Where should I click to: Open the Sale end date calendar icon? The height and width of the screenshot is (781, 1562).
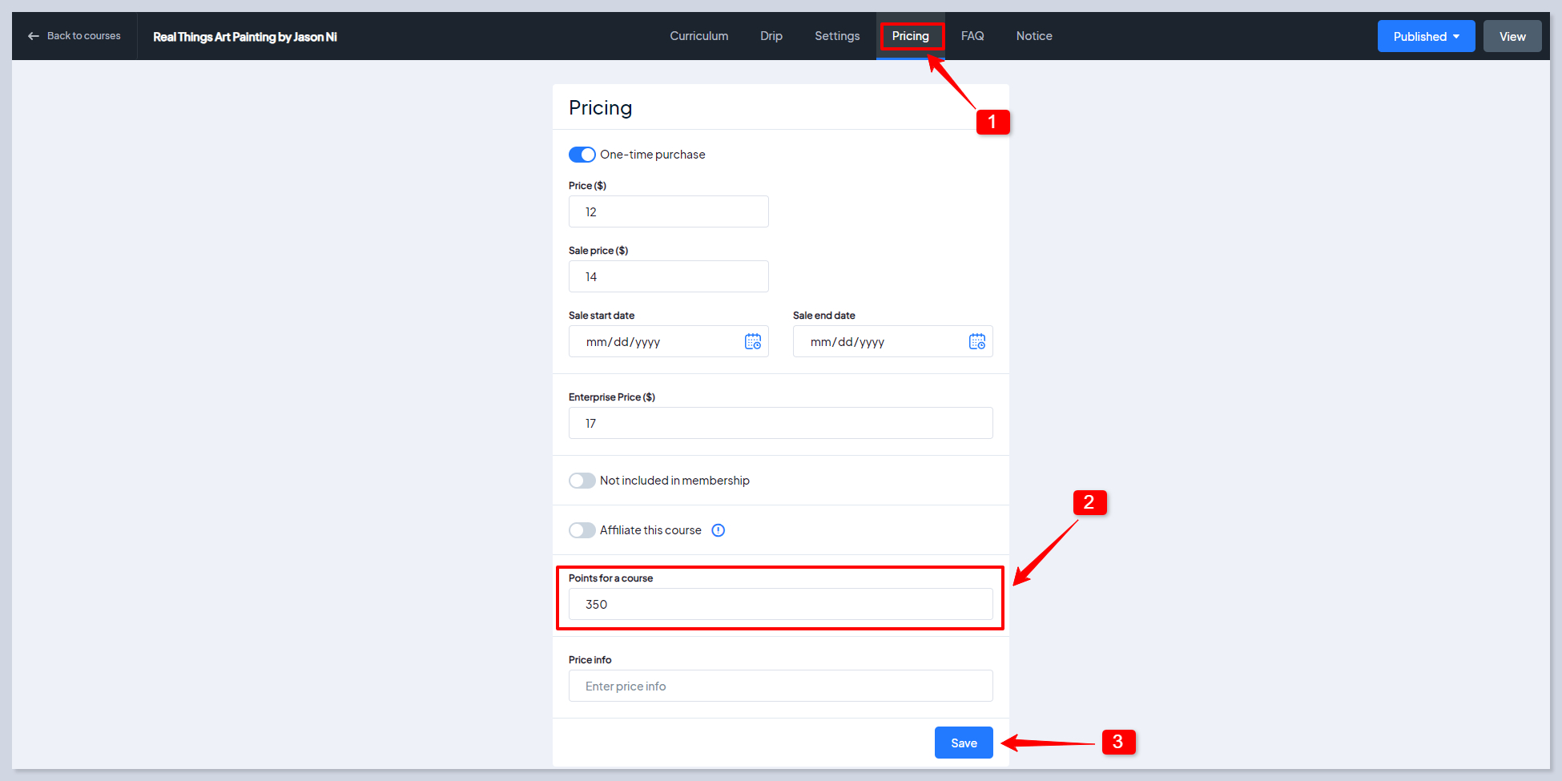pos(976,342)
